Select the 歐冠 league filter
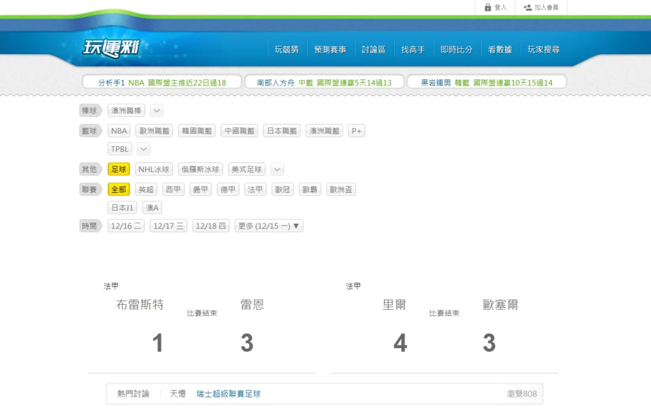This screenshot has height=418, width=651. (x=283, y=190)
